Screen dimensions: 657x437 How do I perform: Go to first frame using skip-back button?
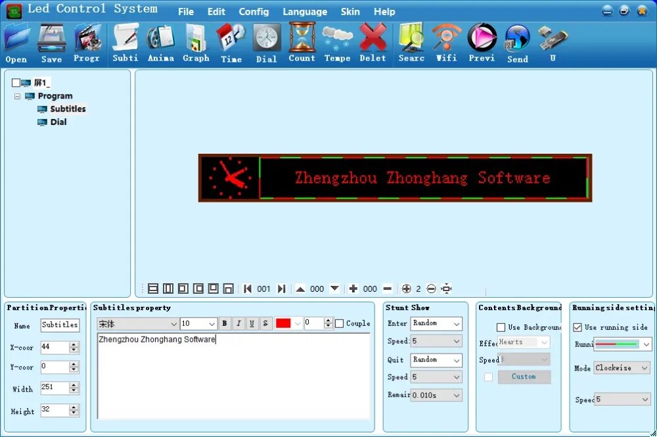(x=248, y=288)
